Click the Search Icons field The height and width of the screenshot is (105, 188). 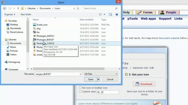pos(99,8)
